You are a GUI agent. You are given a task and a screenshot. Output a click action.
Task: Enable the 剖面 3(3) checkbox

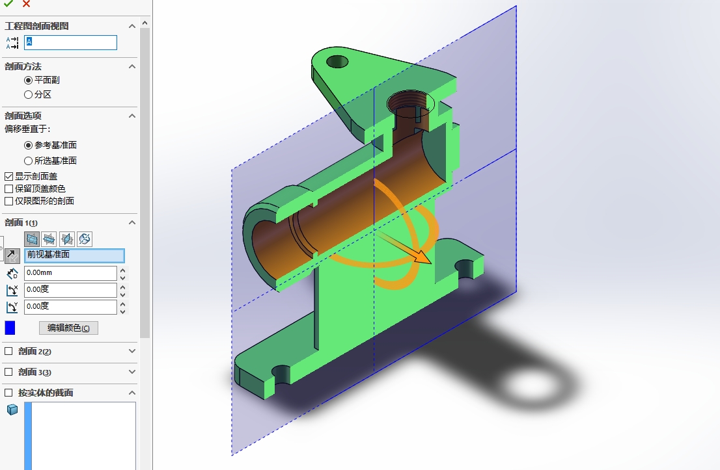(8, 372)
